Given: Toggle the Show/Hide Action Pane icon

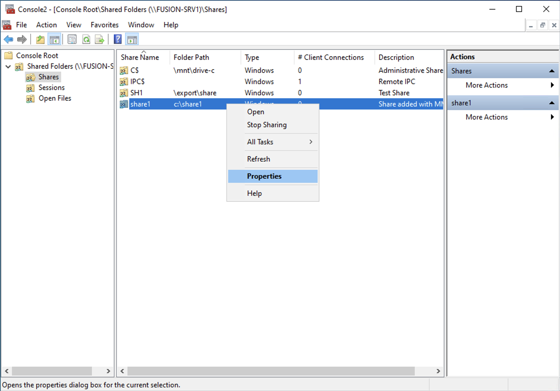Looking at the screenshot, I should pyautogui.click(x=132, y=39).
